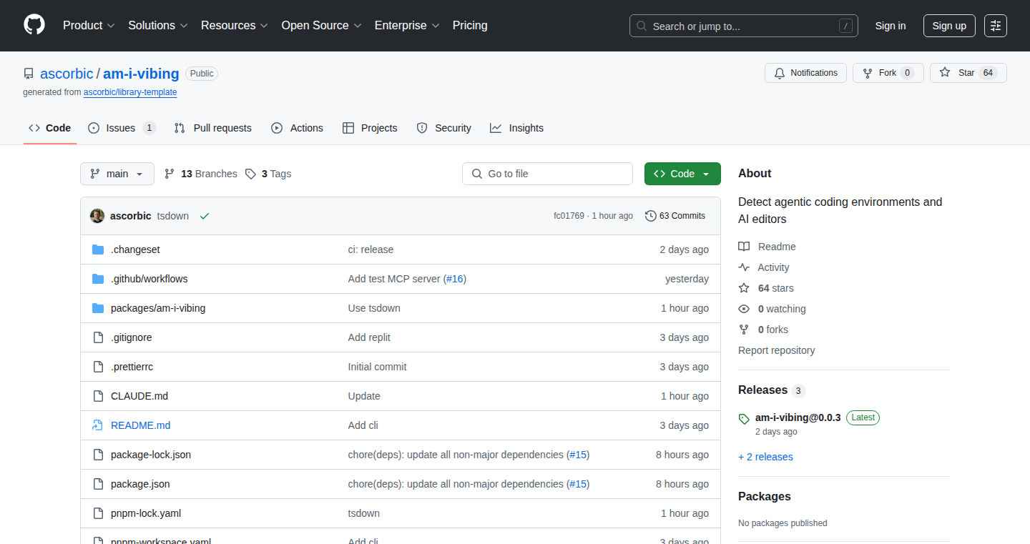Click the file icon next to pnpm-lock.yaml
The height and width of the screenshot is (544, 1030).
point(98,513)
